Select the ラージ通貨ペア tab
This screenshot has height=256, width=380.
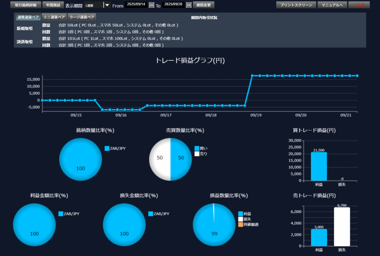(x=82, y=17)
